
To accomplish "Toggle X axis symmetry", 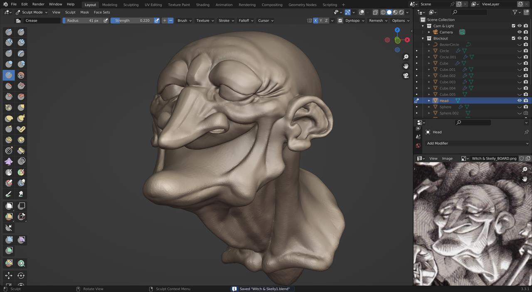I will 315,20.
